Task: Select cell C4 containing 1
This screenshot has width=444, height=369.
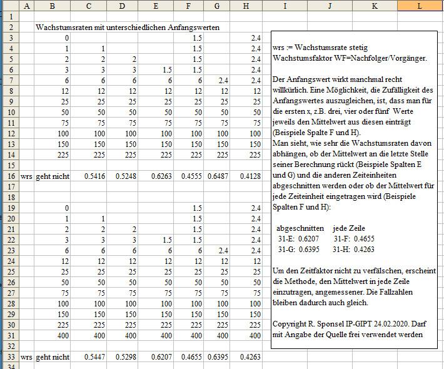Action: pos(89,49)
